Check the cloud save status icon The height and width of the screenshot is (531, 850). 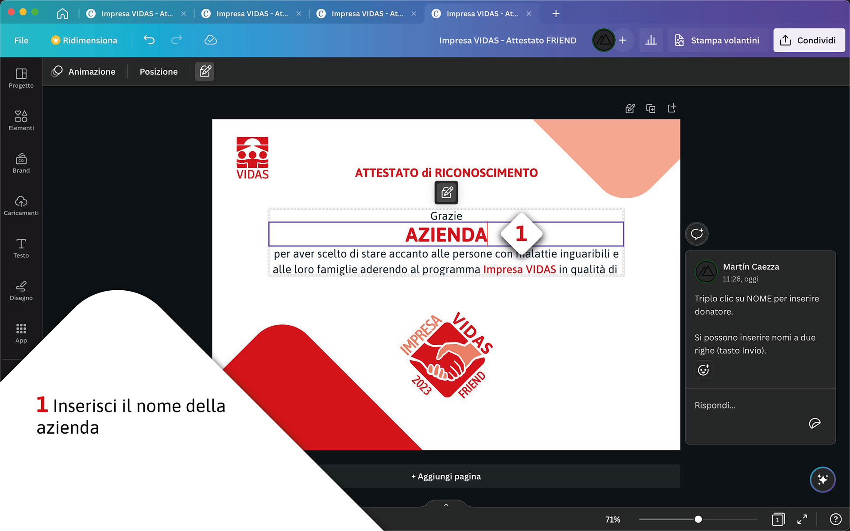[210, 40]
